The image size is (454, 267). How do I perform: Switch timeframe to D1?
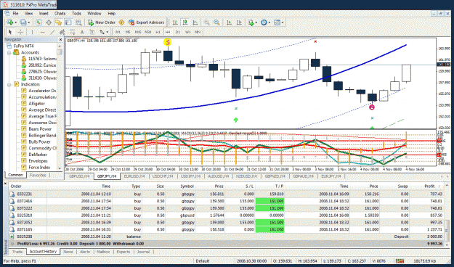click(x=178, y=32)
